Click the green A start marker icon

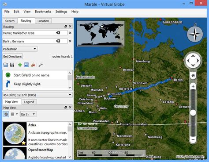pyautogui.click(x=8, y=75)
